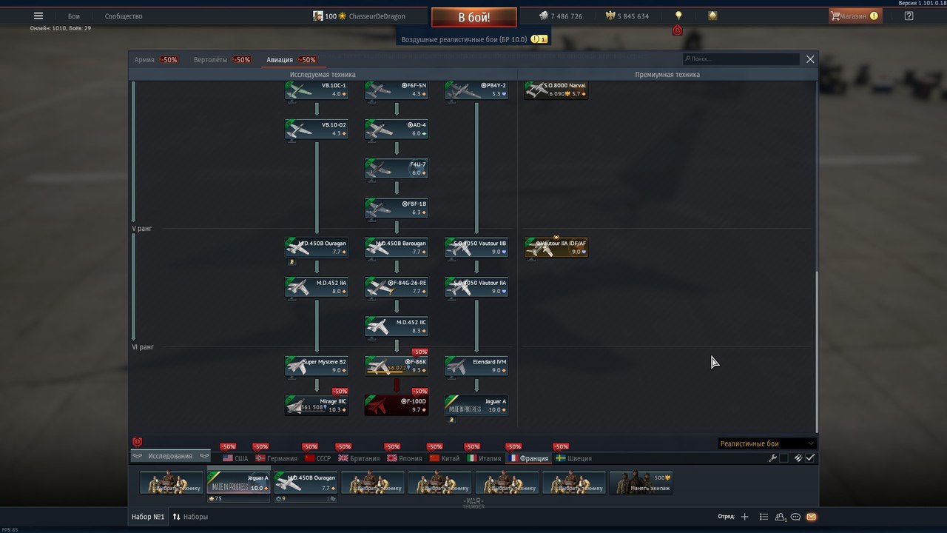
Task: Choose the Япония nation tab
Action: 405,458
